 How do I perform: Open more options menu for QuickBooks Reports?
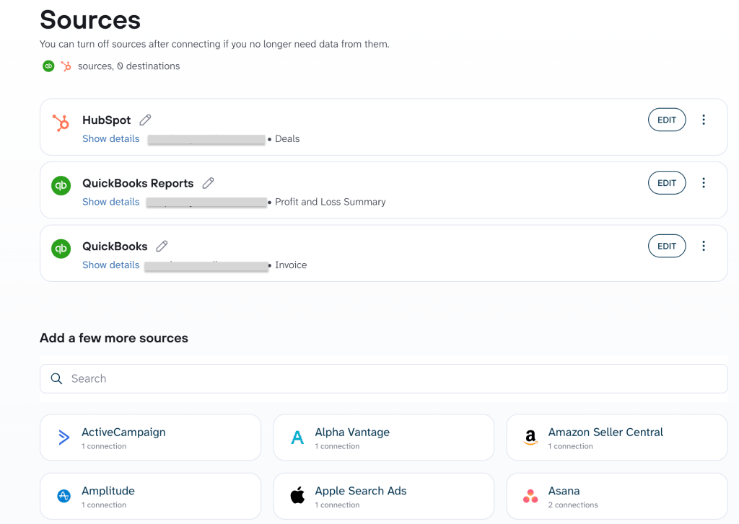[x=704, y=182]
